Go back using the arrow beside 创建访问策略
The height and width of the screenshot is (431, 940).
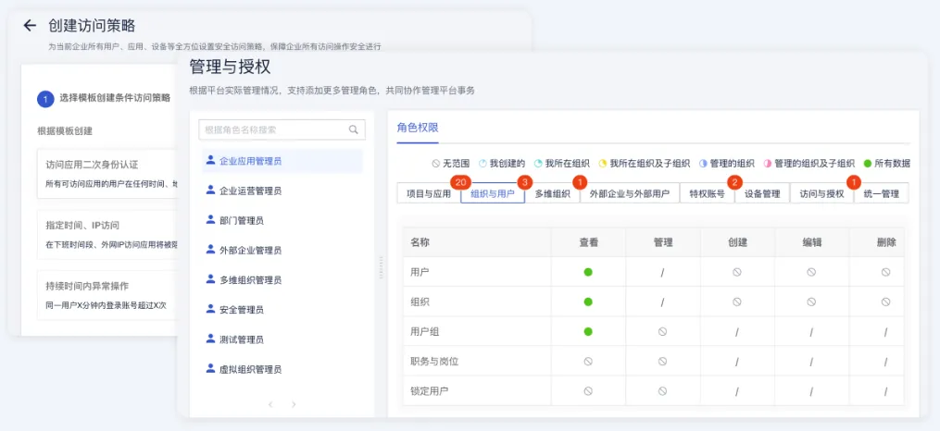click(x=30, y=26)
